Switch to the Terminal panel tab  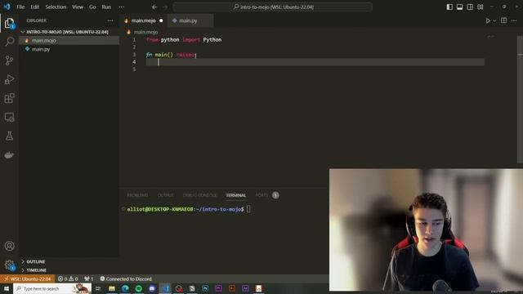236,195
